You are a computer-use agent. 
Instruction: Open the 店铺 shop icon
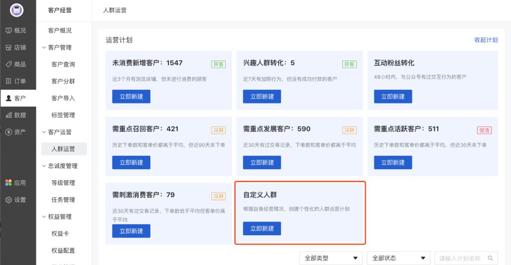coord(9,47)
